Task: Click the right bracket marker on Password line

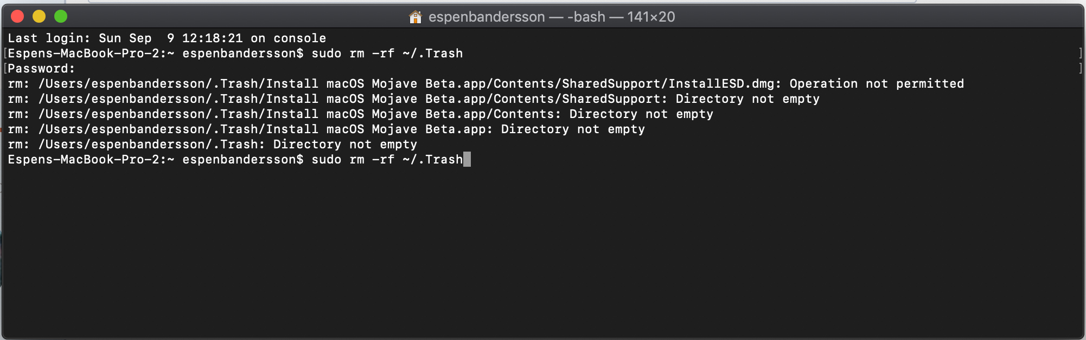Action: (1080, 68)
